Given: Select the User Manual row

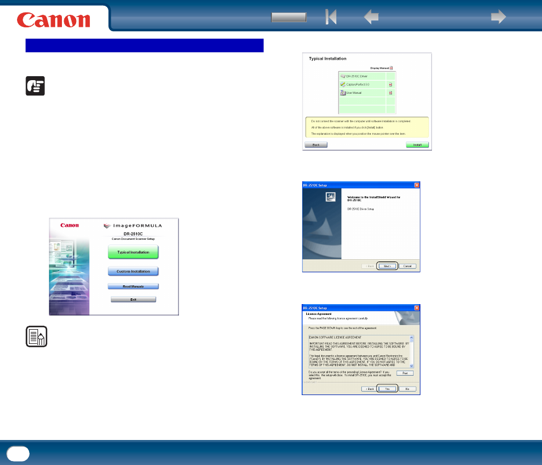Looking at the screenshot, I should (367, 93).
